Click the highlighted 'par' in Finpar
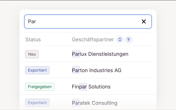The width and height of the screenshot is (176, 110). (83, 87)
